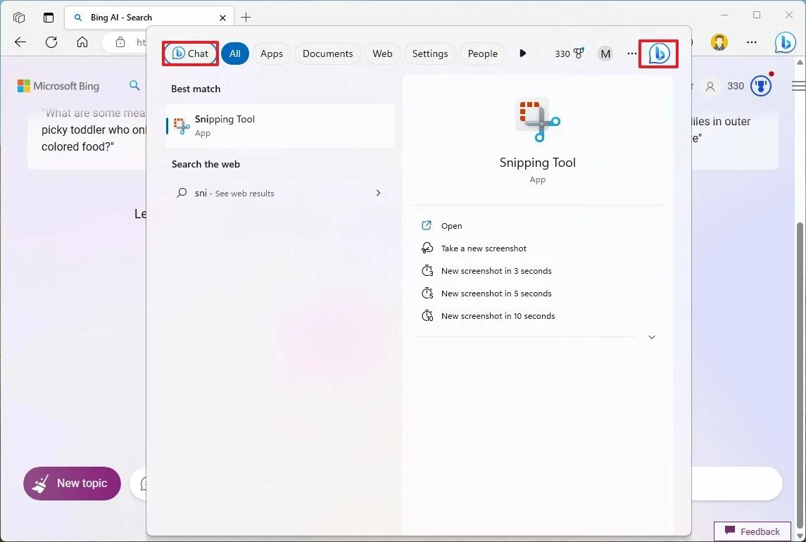Switch to the Documents filter
The width and height of the screenshot is (806, 542).
(327, 53)
